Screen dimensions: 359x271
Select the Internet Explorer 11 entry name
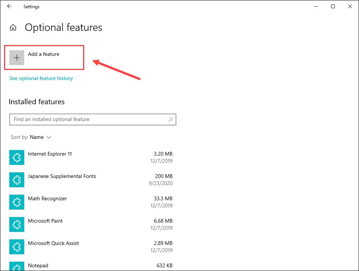[50, 154]
